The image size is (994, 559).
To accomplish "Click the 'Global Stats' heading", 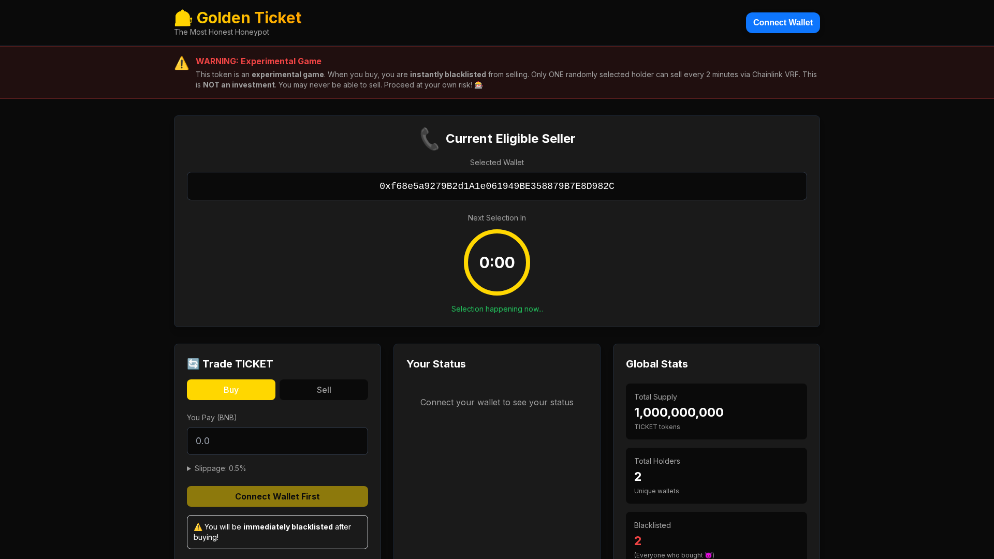I will (657, 364).
